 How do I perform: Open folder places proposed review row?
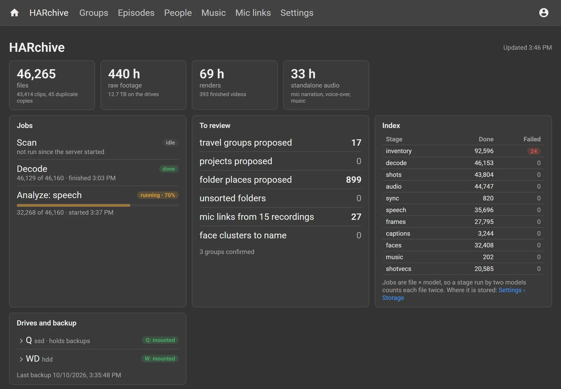[280, 180]
